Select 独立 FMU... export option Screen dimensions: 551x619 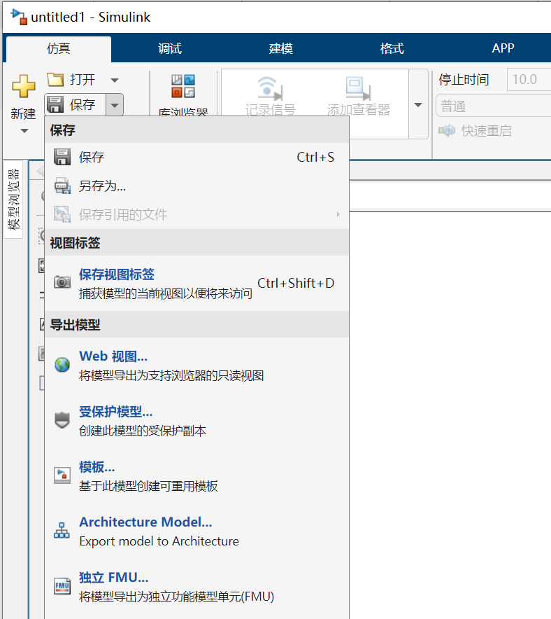pos(196,587)
